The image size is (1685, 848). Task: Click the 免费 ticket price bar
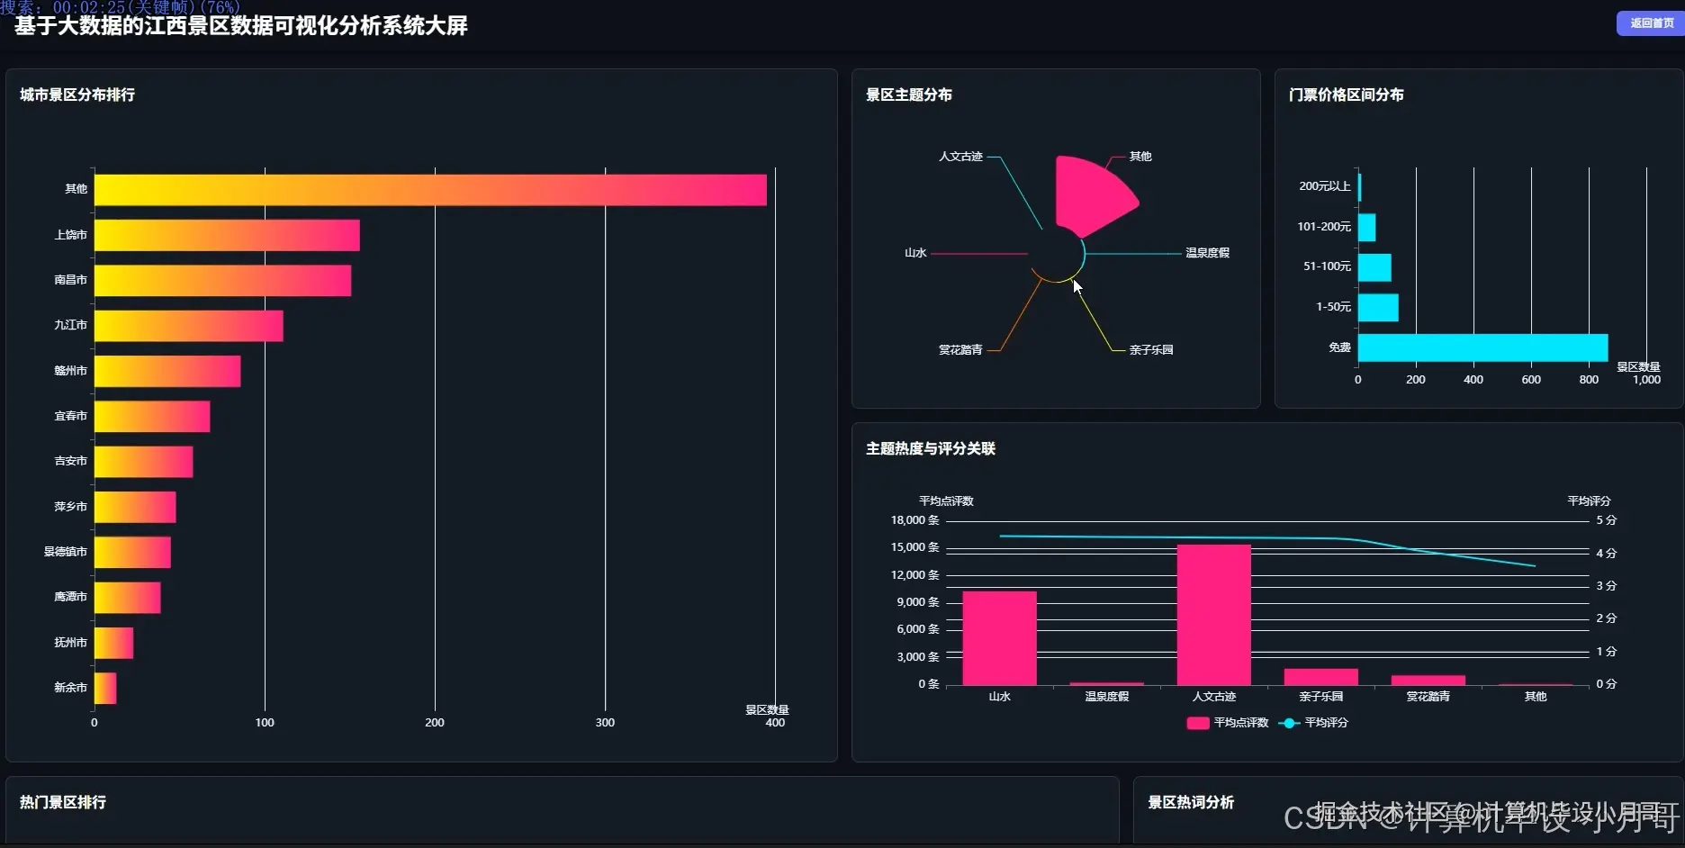pos(1482,347)
